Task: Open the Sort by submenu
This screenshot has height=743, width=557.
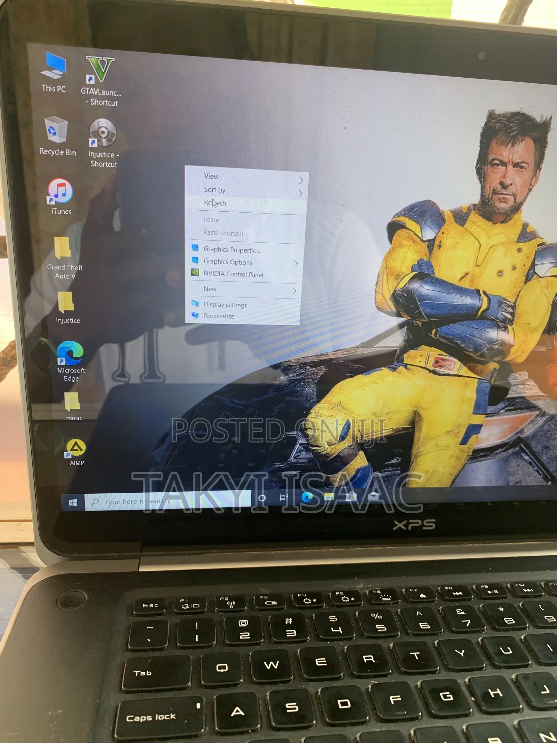Action: 246,190
